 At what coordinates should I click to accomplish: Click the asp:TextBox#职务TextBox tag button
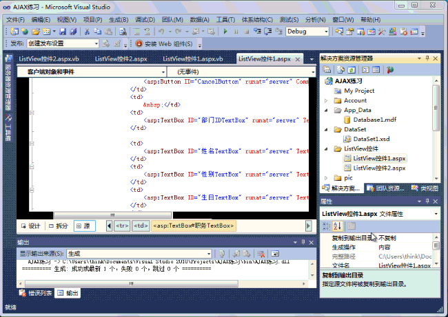pos(194,226)
